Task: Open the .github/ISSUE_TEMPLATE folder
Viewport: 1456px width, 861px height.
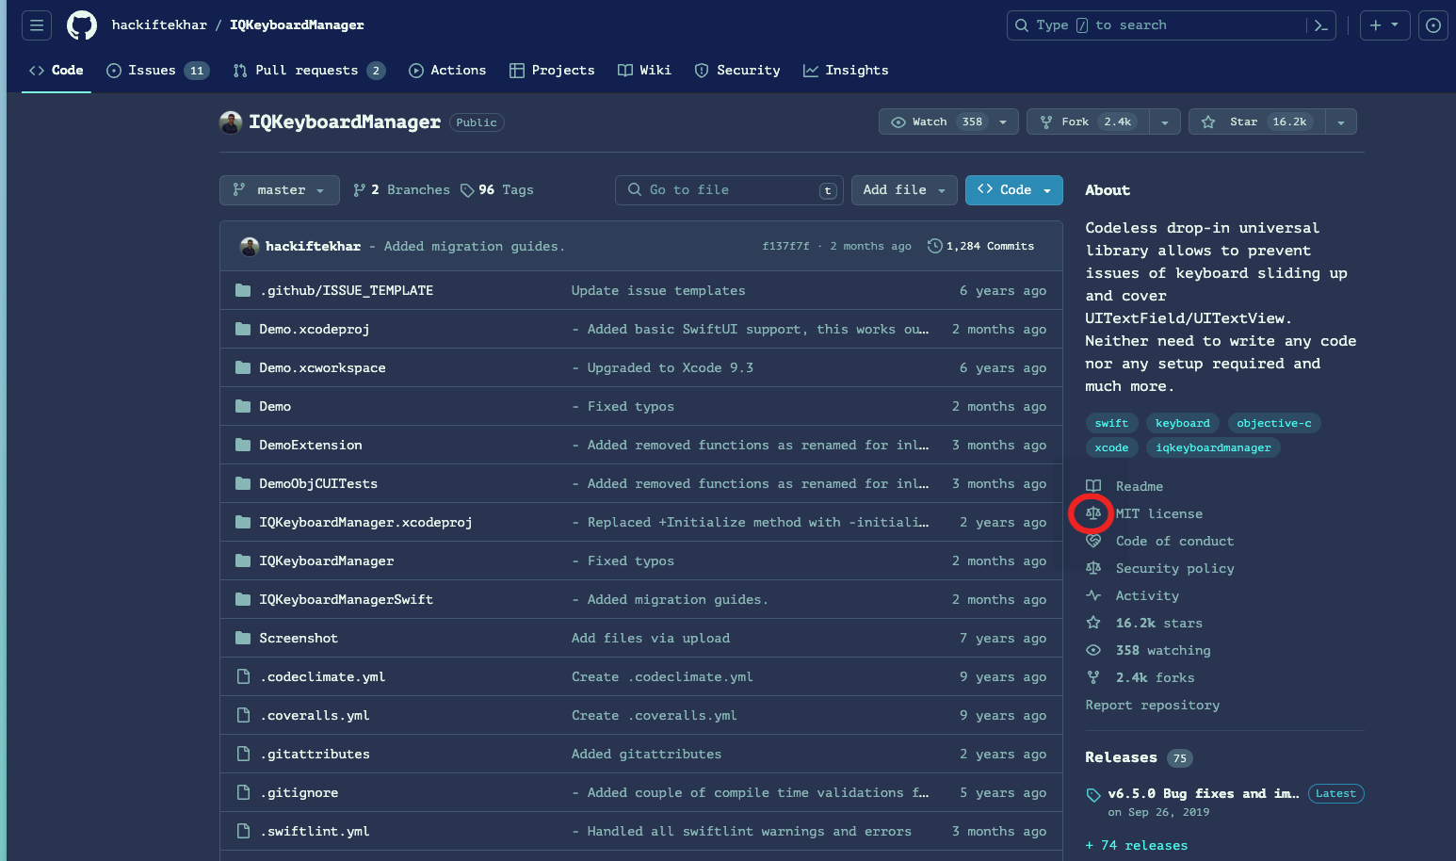Action: [347, 290]
